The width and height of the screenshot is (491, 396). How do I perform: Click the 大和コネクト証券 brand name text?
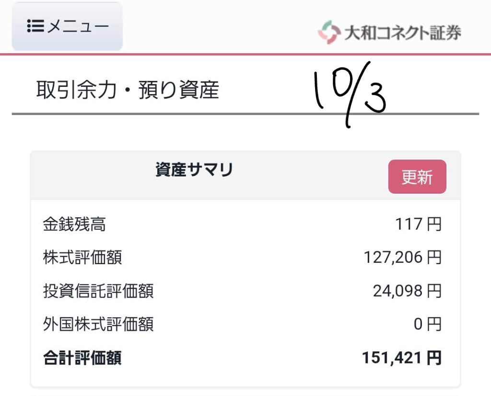coord(402,32)
